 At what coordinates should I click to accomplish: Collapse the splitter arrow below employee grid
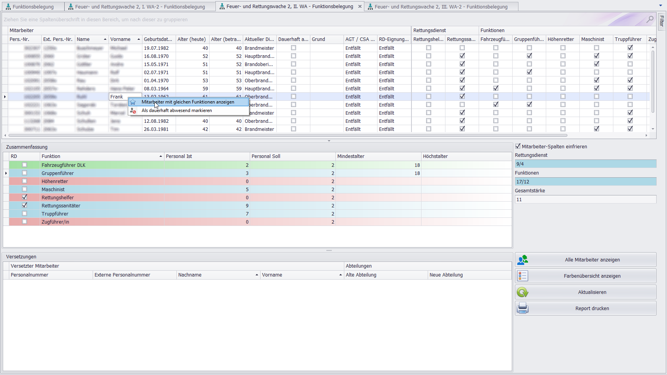[x=329, y=141]
